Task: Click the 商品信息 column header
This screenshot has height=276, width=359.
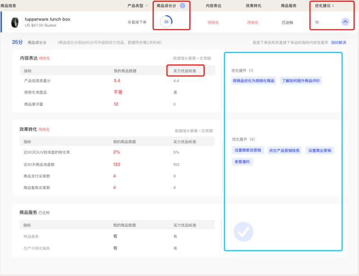Action: tap(9, 6)
